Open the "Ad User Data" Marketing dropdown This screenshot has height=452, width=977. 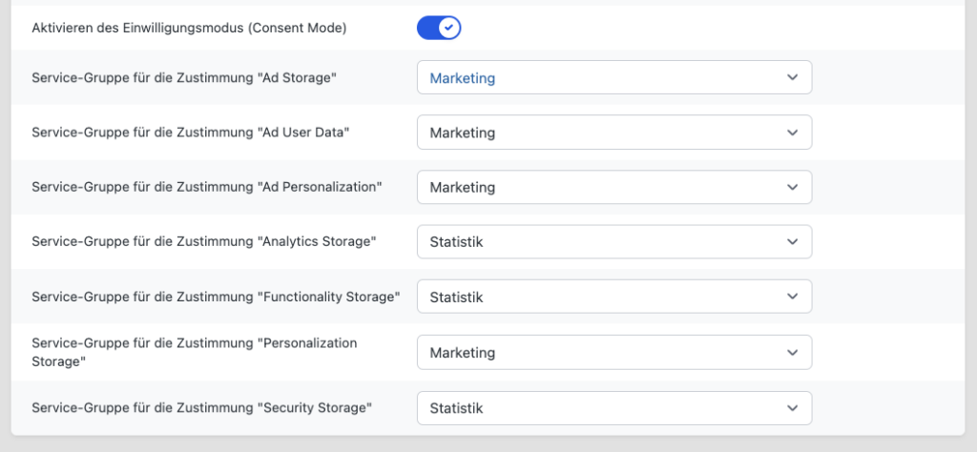pyautogui.click(x=614, y=132)
